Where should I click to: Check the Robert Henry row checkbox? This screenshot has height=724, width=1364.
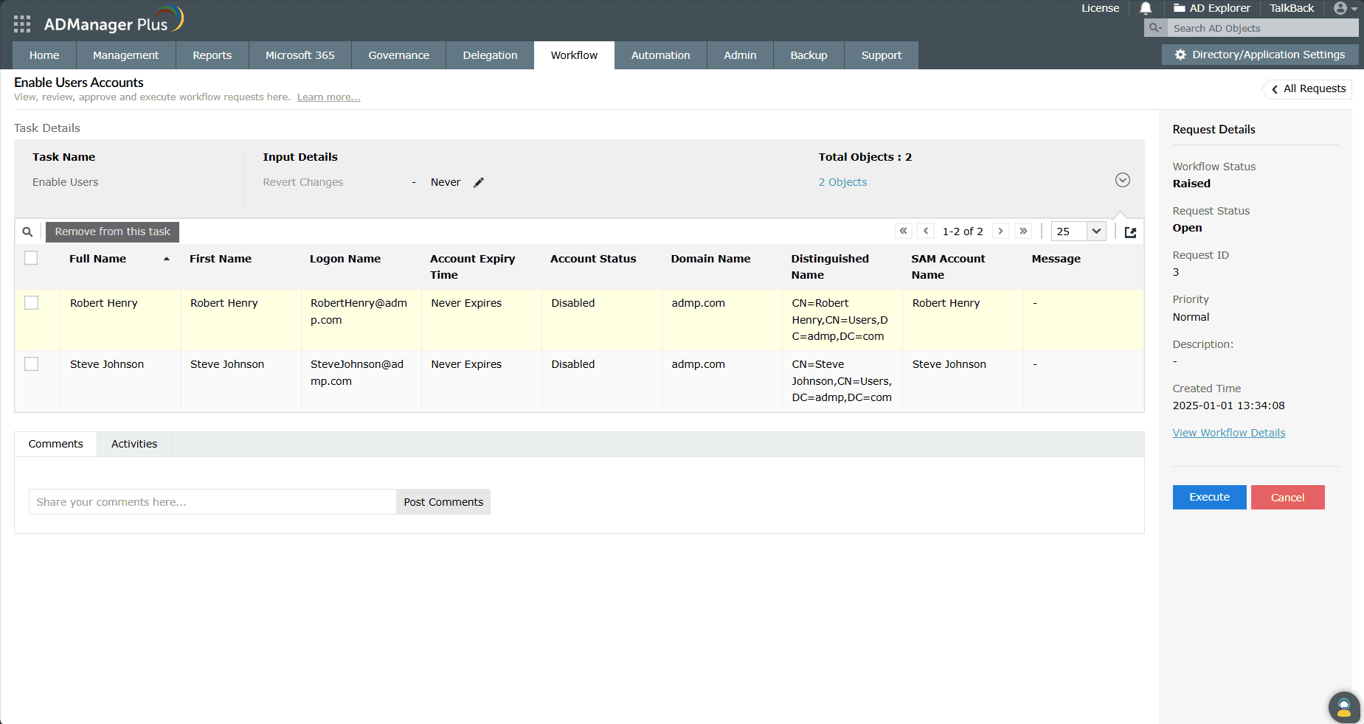coord(31,302)
